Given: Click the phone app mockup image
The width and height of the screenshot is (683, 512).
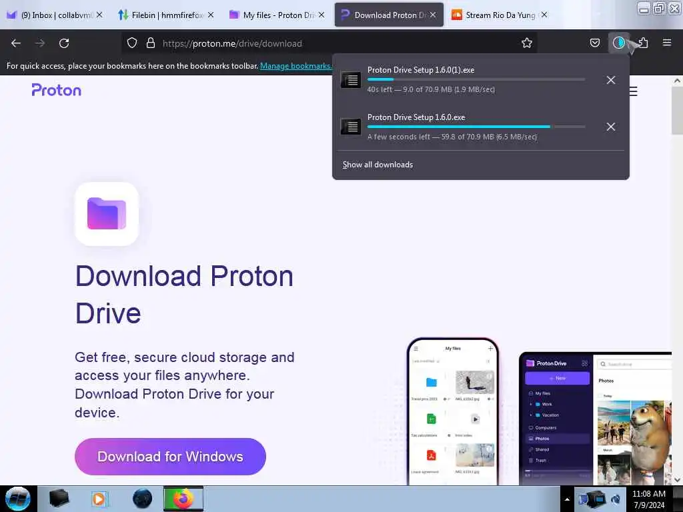Looking at the screenshot, I should coord(453,411).
